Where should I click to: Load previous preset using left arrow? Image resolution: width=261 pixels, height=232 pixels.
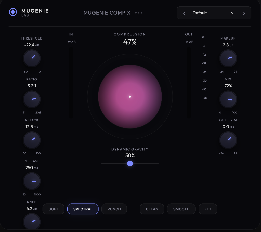click(x=184, y=13)
